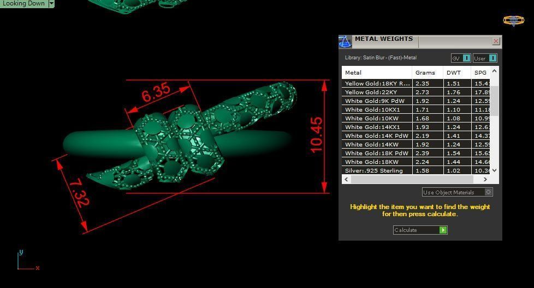
Task: Click the Calculate button
Action: click(x=420, y=230)
